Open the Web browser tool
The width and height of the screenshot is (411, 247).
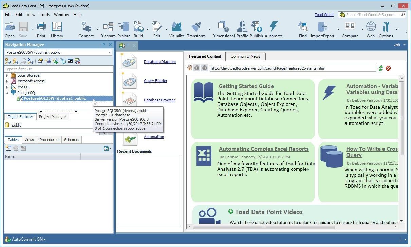pos(371,30)
